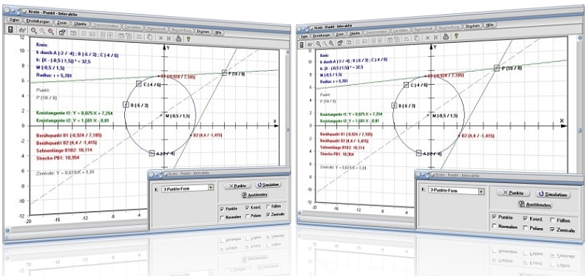Click the 'Kreistangente t1' equation text in left window

(75, 113)
